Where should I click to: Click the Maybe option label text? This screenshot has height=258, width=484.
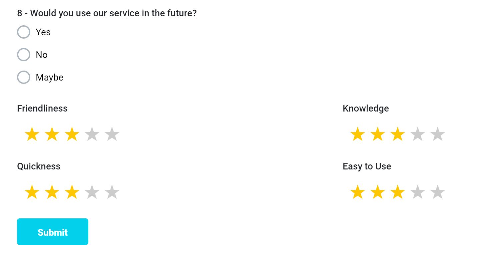[50, 78]
